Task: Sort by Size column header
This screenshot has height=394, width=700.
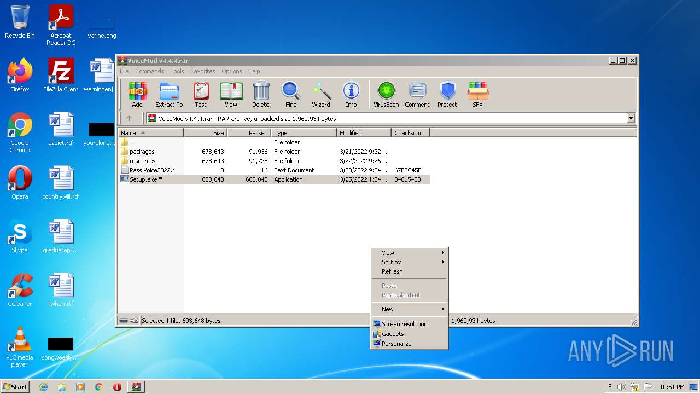Action: pos(206,132)
